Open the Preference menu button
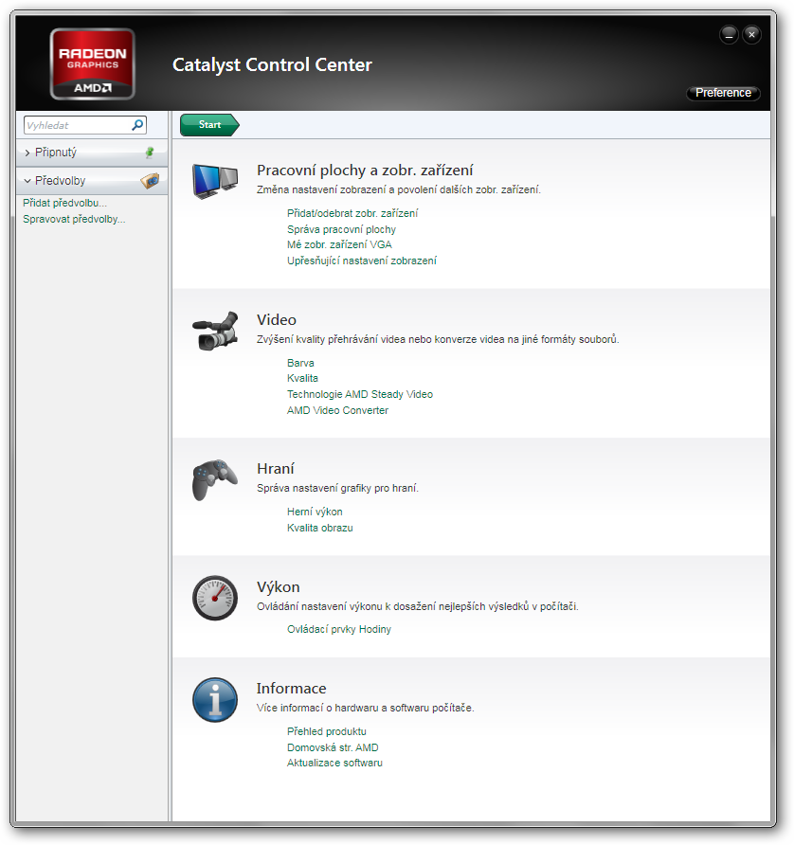Screen dimensions: 794x845 click(x=723, y=93)
